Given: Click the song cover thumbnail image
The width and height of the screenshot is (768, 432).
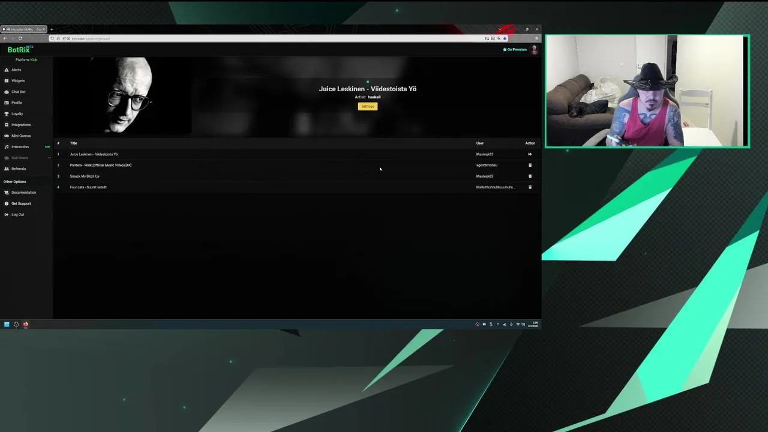Looking at the screenshot, I should (x=123, y=95).
